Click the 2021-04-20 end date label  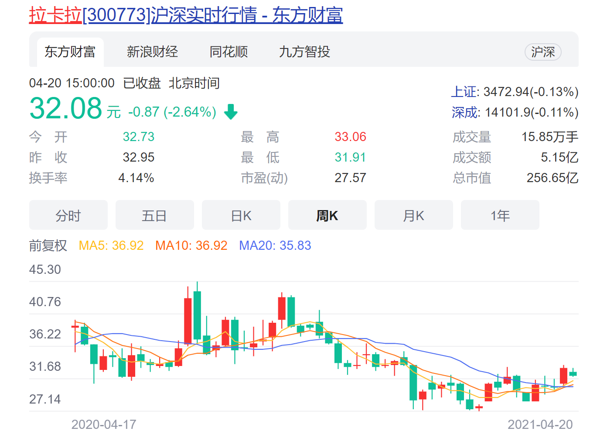540,425
